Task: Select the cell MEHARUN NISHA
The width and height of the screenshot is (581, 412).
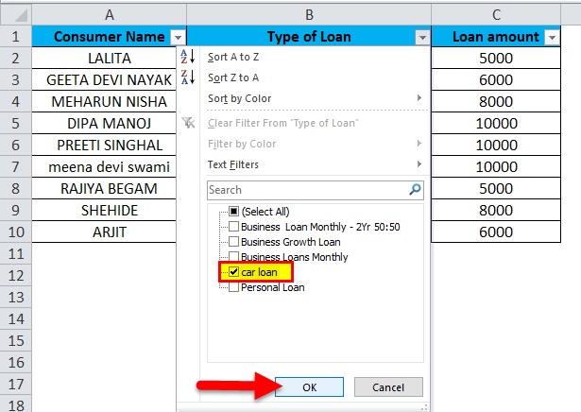Action: coord(104,101)
